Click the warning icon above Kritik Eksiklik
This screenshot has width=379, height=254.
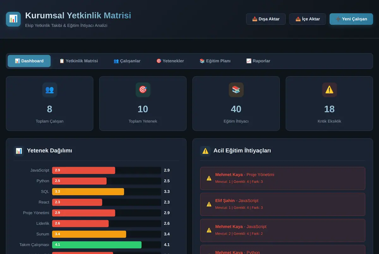pos(329,90)
